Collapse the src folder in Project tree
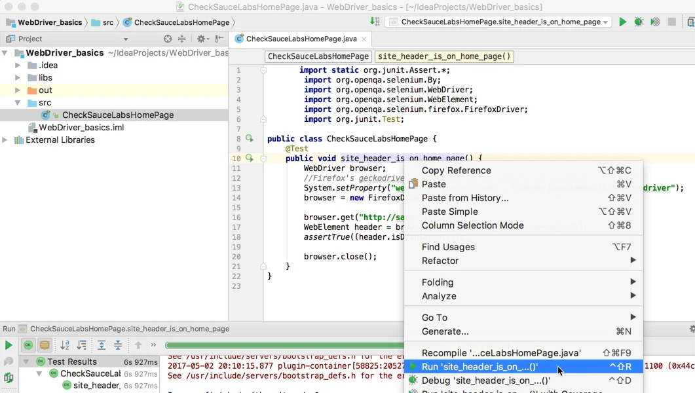695x393 pixels. pyautogui.click(x=18, y=102)
